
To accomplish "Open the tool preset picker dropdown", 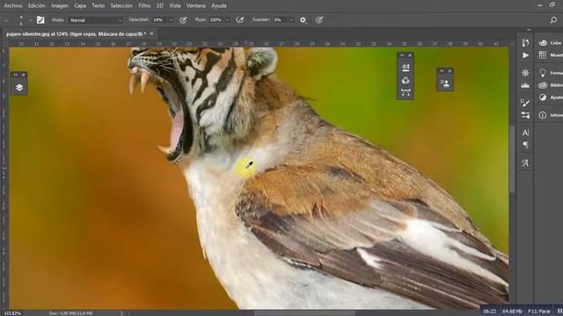I will point(6,20).
